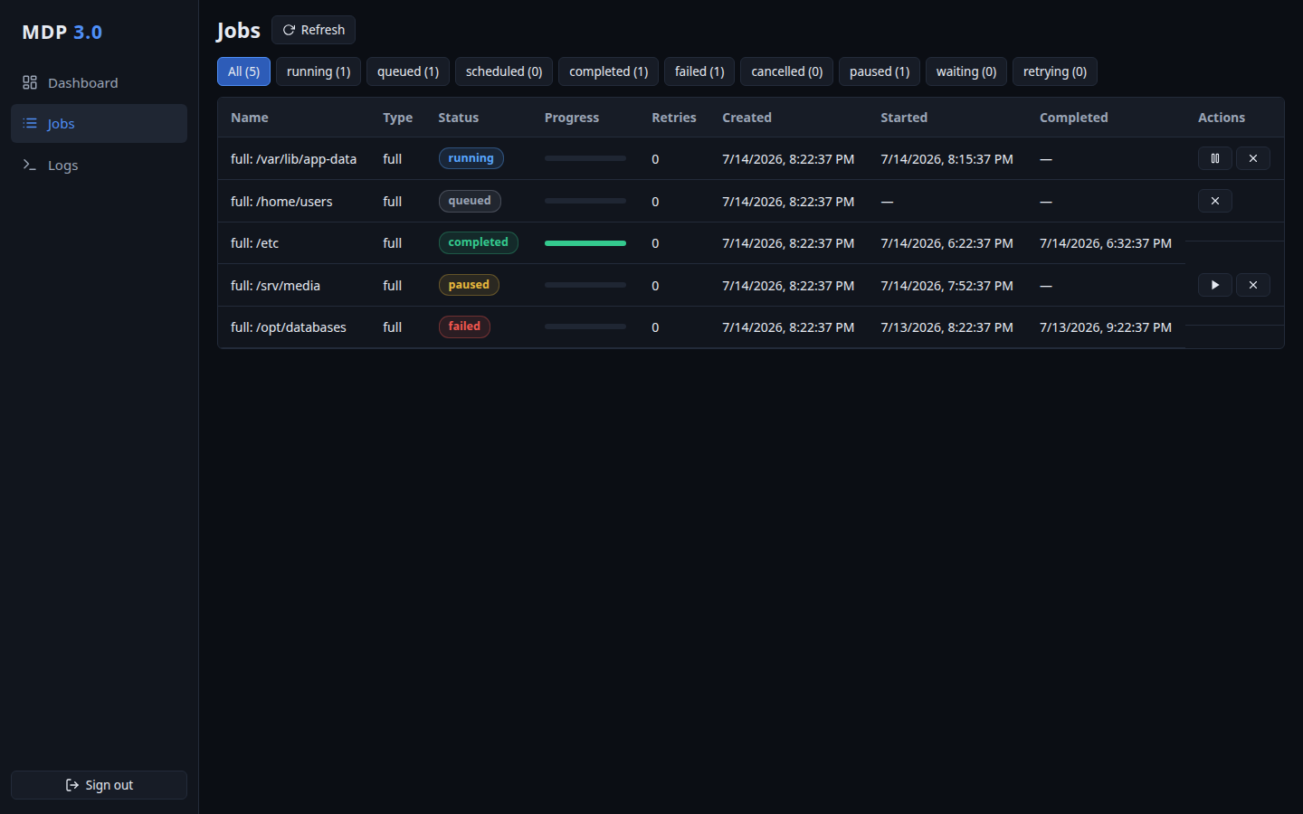
Task: Filter jobs by retrying (0)
Action: (x=1055, y=71)
